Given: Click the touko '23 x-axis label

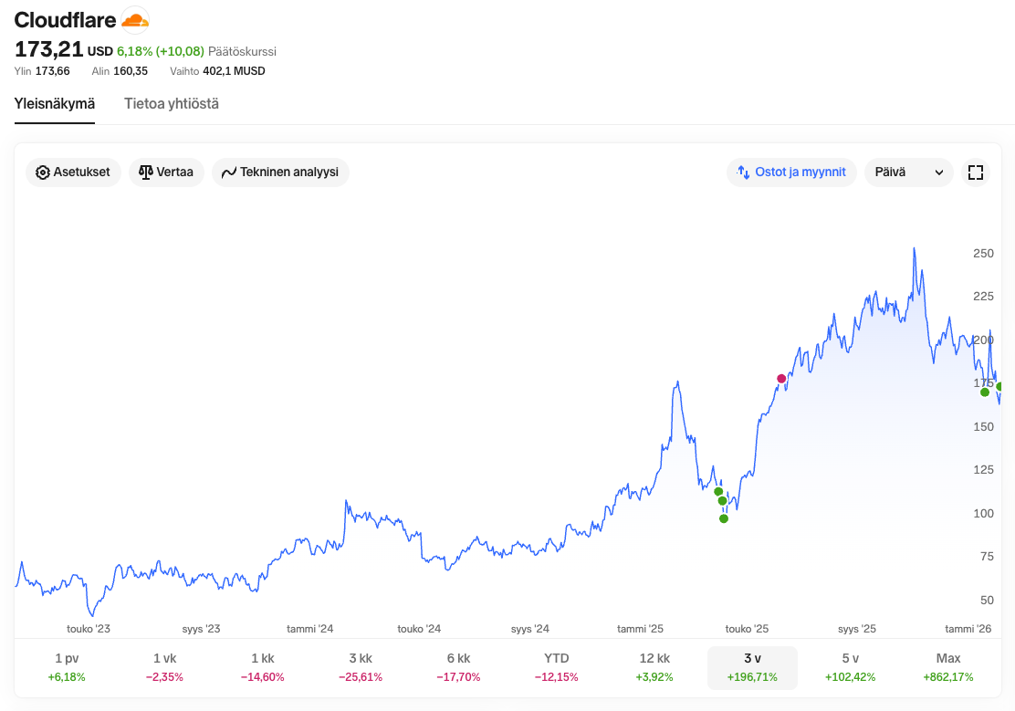Looking at the screenshot, I should 89,629.
